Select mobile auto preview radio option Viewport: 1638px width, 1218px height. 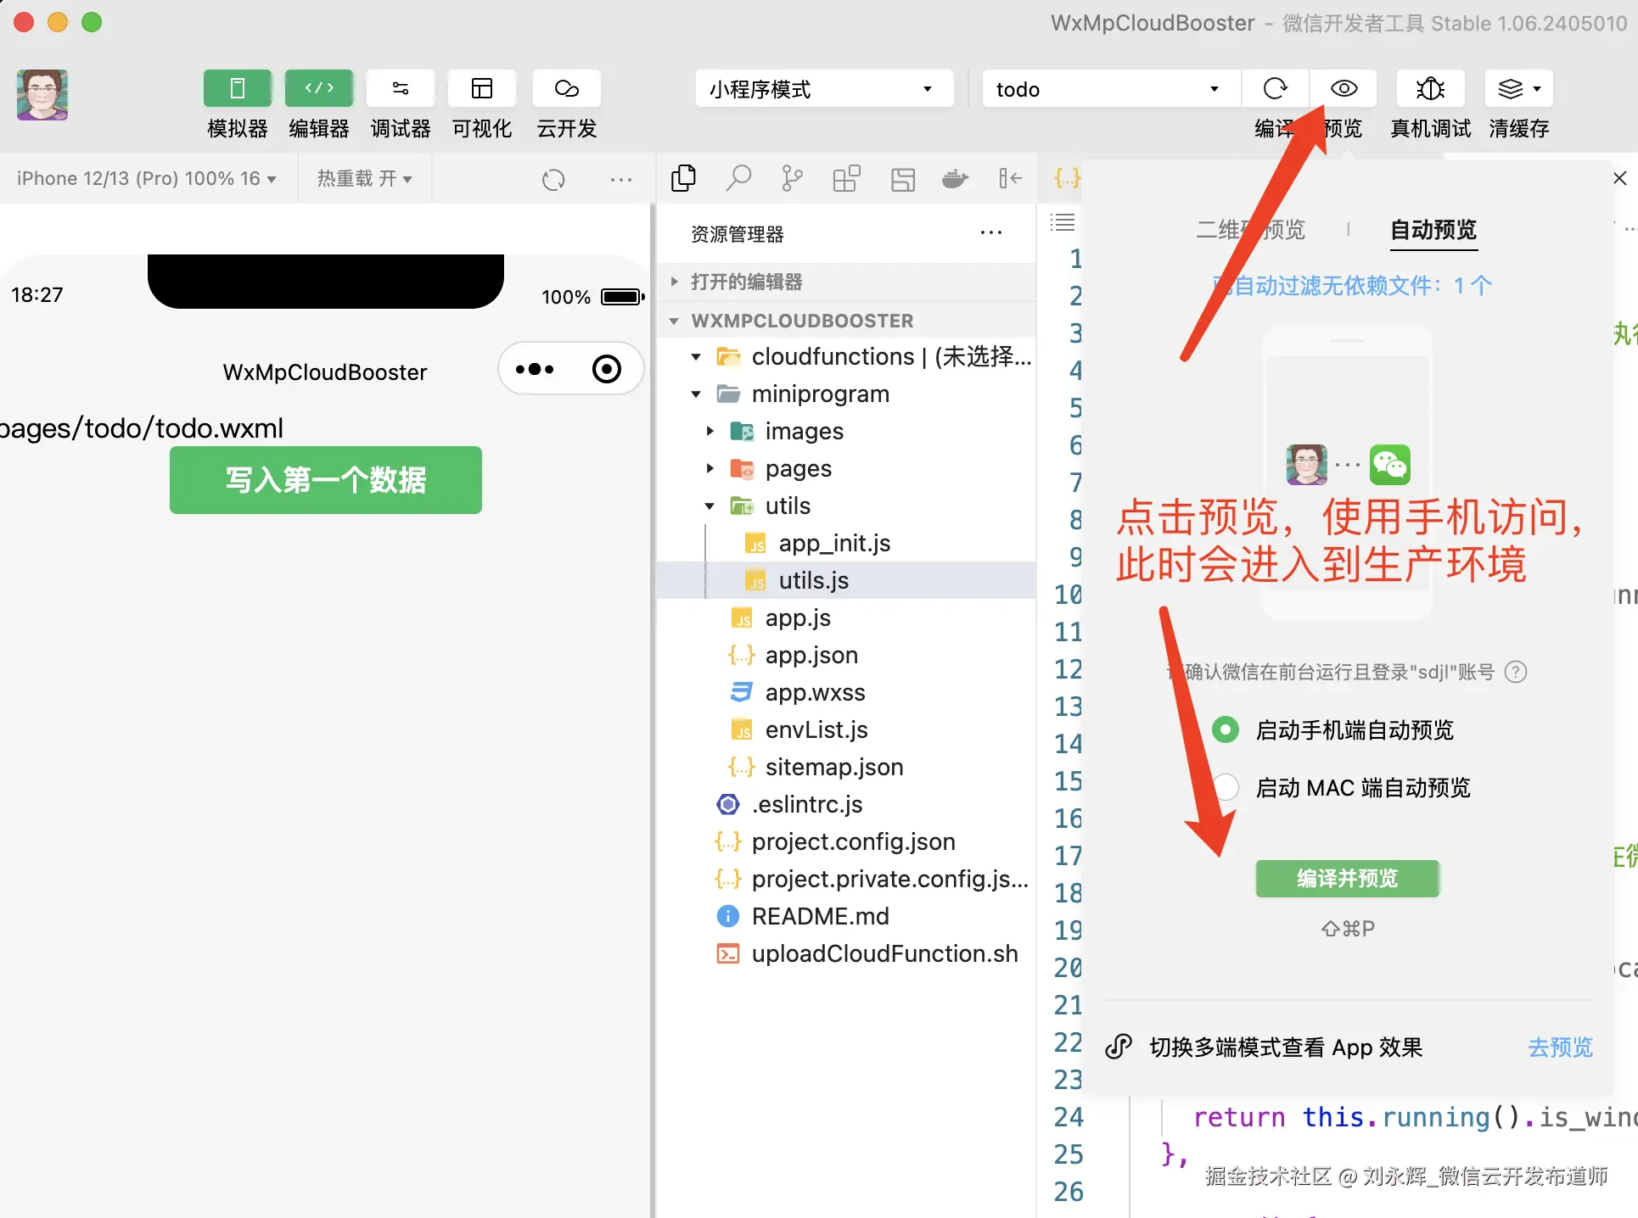click(x=1226, y=729)
